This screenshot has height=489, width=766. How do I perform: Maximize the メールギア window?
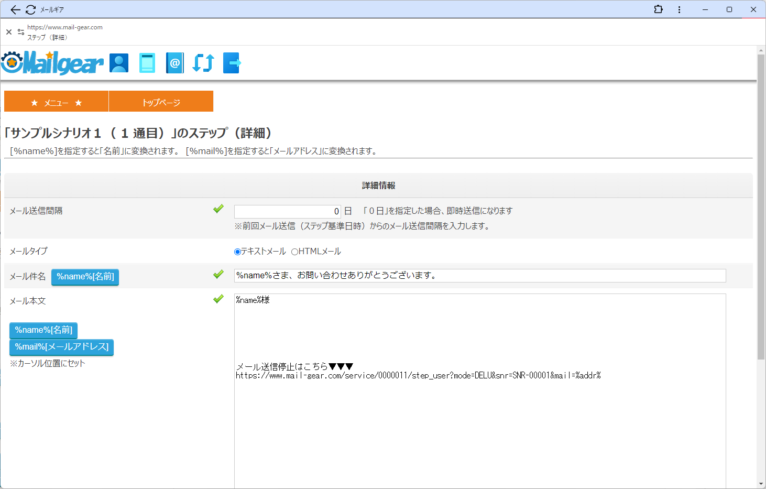click(x=729, y=9)
